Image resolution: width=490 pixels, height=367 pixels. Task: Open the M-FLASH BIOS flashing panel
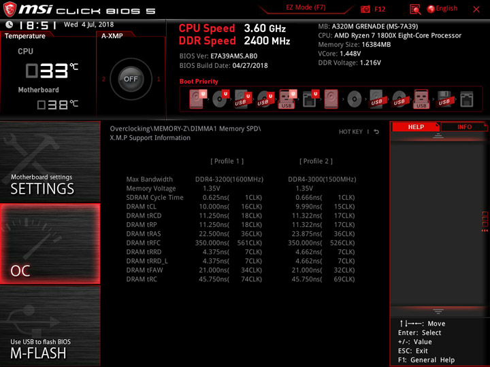pyautogui.click(x=50, y=326)
